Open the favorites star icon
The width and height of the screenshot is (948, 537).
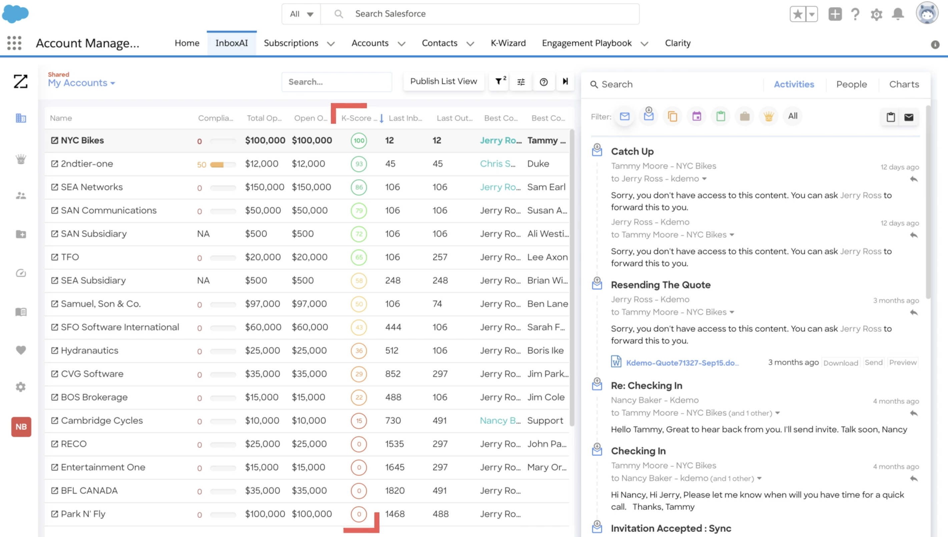coord(797,14)
